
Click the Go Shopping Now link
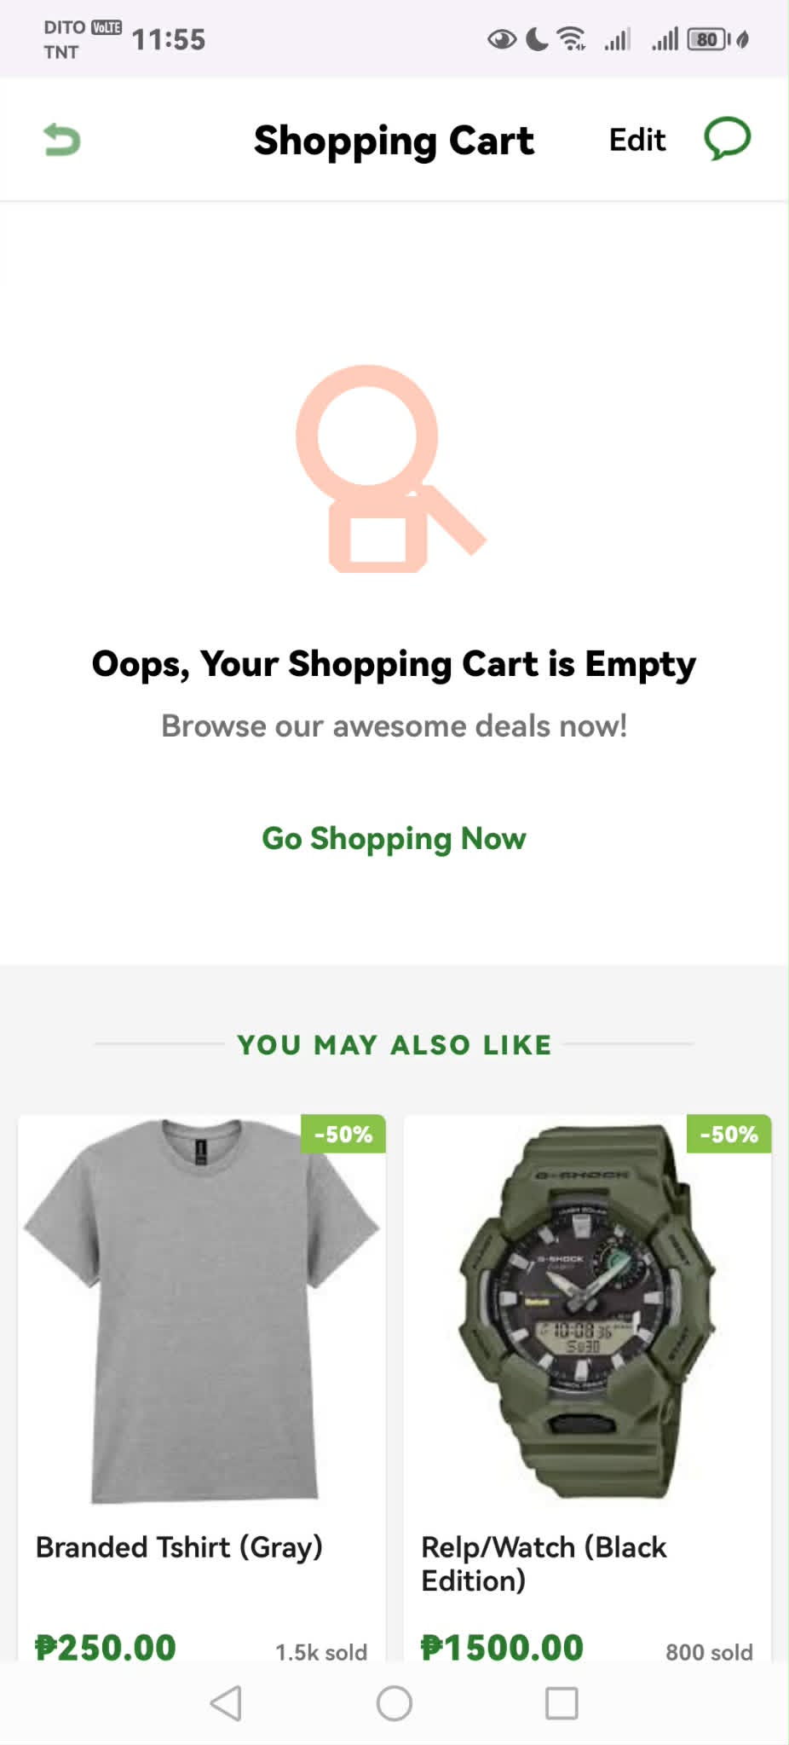[394, 839]
